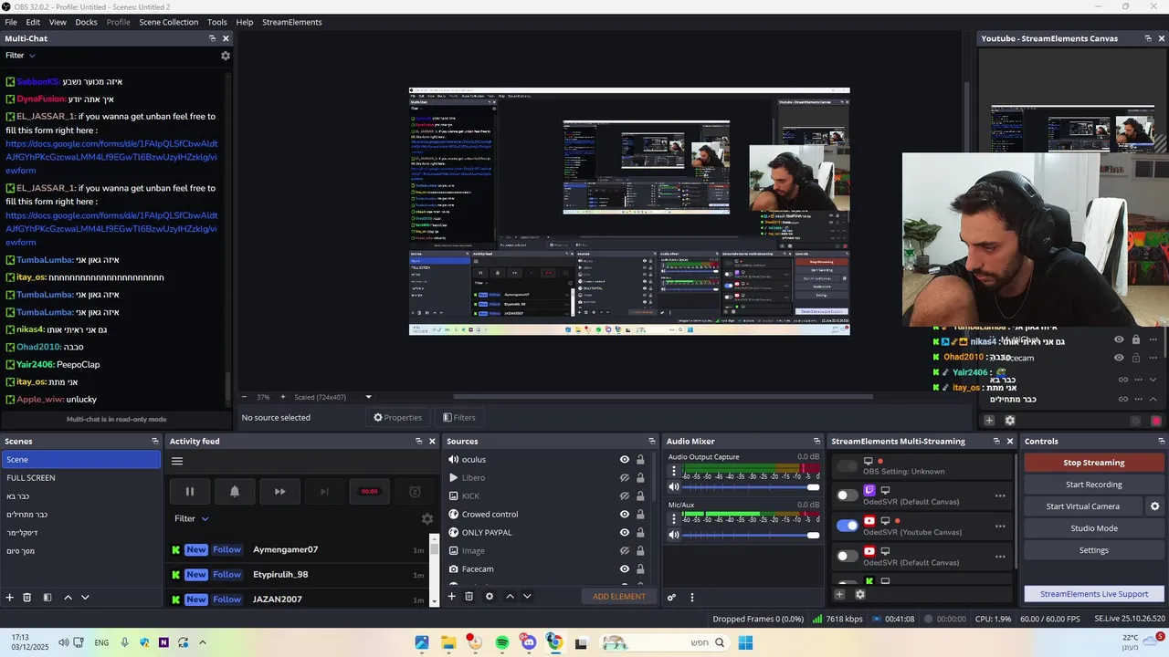
Task: Open source properties gear in Sources panel
Action: pyautogui.click(x=490, y=597)
